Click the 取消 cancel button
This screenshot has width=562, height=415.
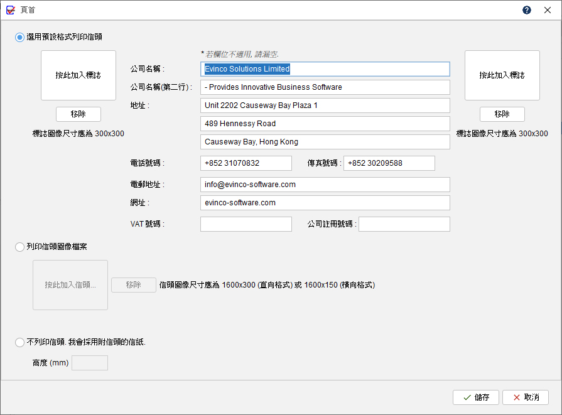[526, 397]
